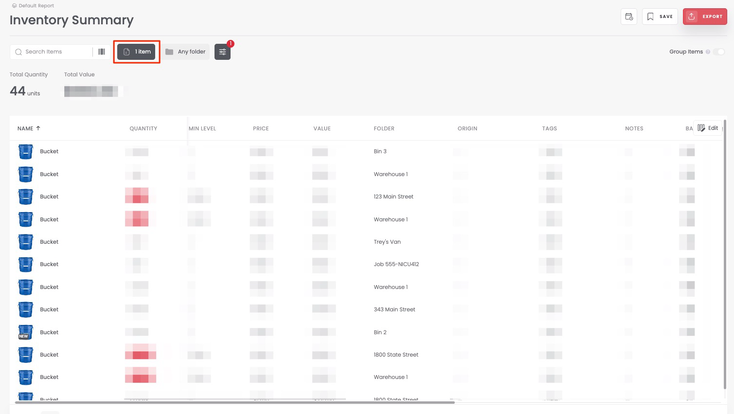
Task: Click the horizontal table scrollbar
Action: point(234,402)
